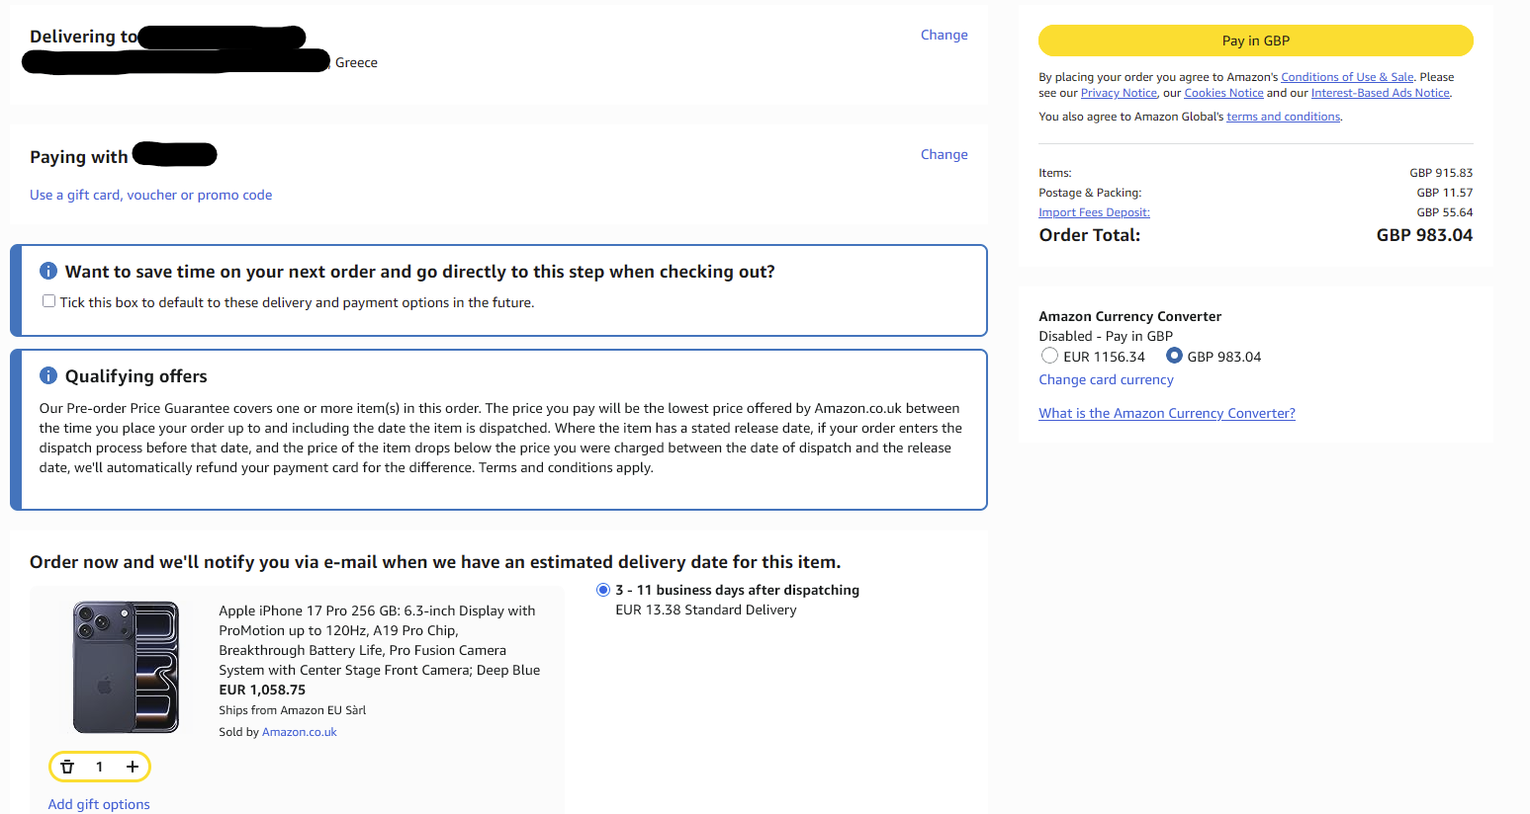Screen dimensions: 1530x814
Task: Select the GBP 983.04 currency option
Action: point(1174,356)
